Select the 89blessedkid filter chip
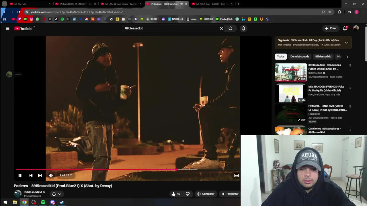367x206 pixels. pos(323,57)
